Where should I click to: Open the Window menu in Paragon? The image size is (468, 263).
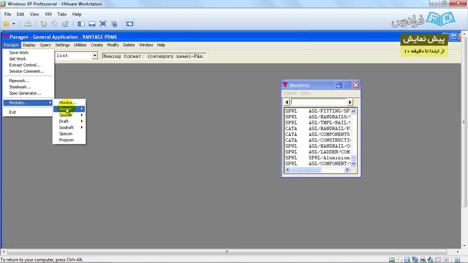click(x=146, y=45)
